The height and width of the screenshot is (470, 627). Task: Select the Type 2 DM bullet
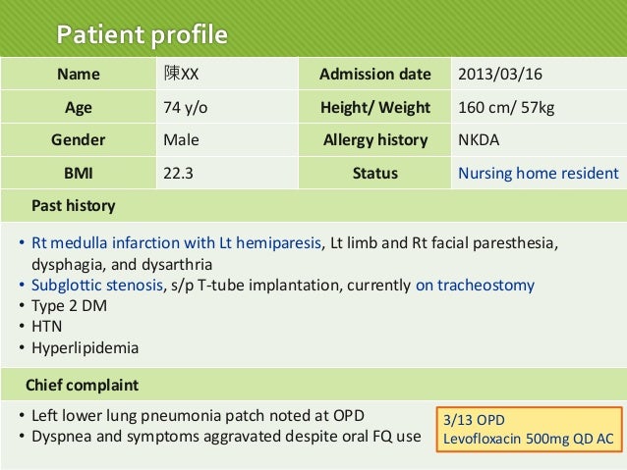pyautogui.click(x=69, y=306)
